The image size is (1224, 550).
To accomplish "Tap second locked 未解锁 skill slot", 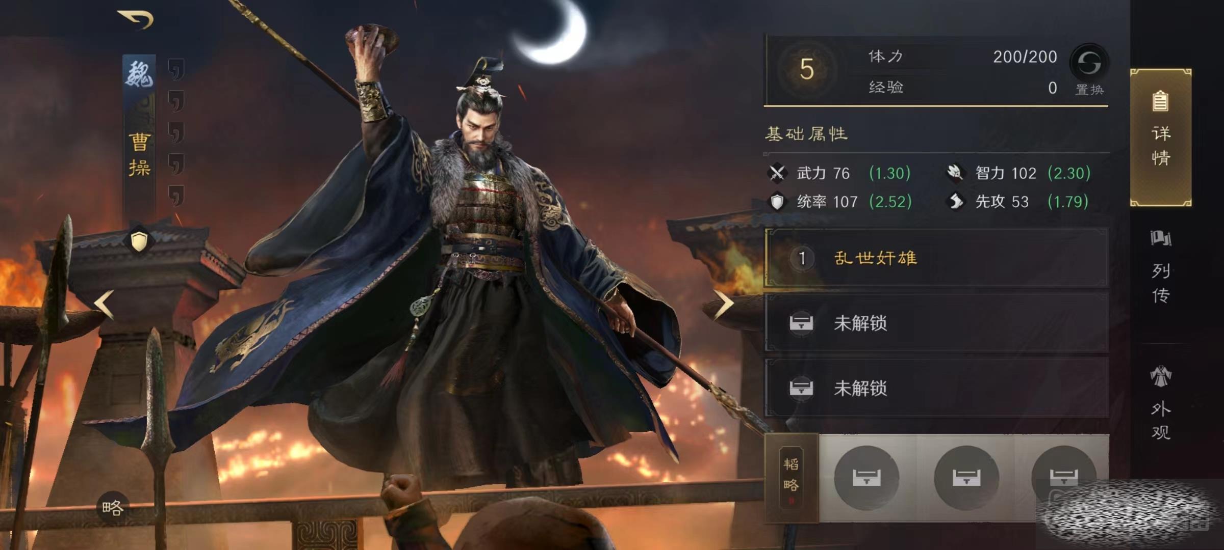I will (x=936, y=388).
